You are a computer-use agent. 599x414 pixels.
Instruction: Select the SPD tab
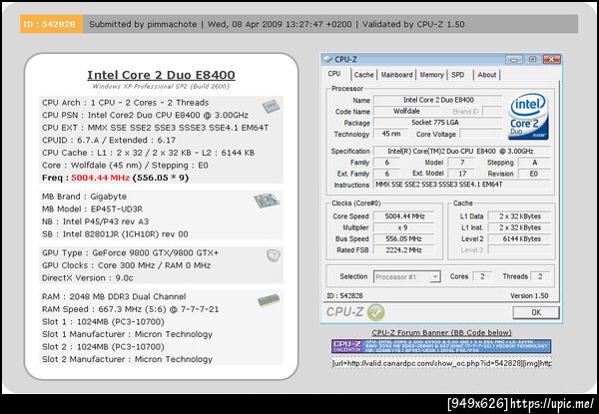(x=457, y=75)
